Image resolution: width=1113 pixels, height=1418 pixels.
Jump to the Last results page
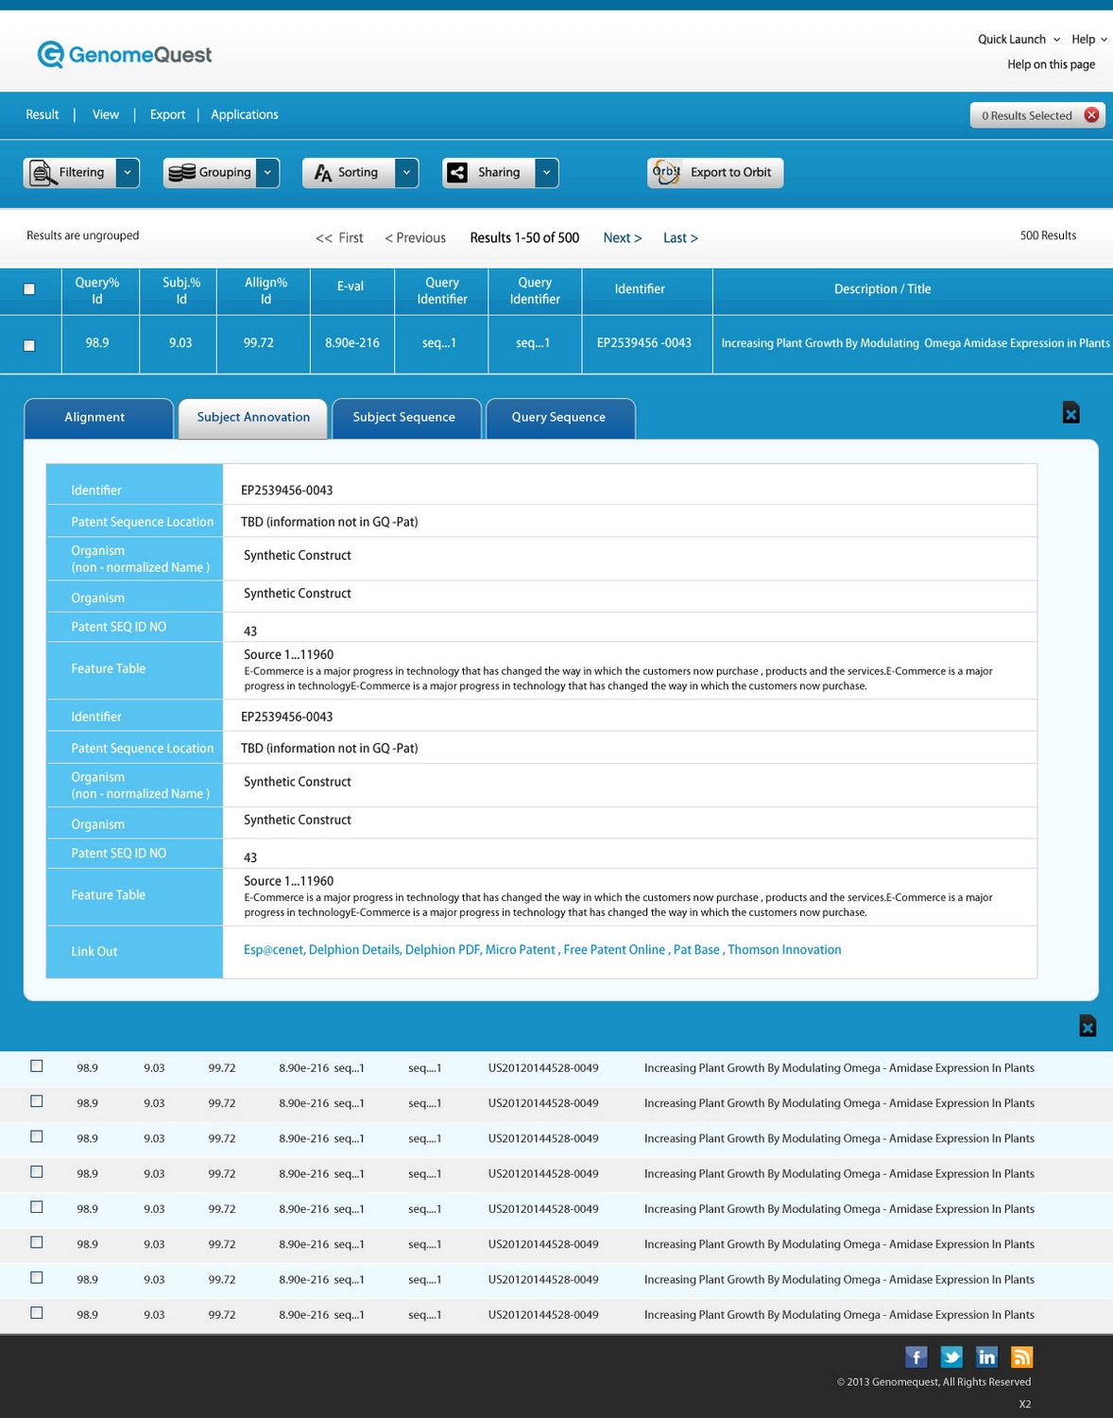coord(680,238)
